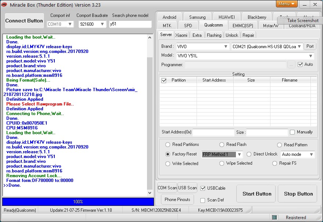Select the Direct Unlock radio button

point(249,154)
